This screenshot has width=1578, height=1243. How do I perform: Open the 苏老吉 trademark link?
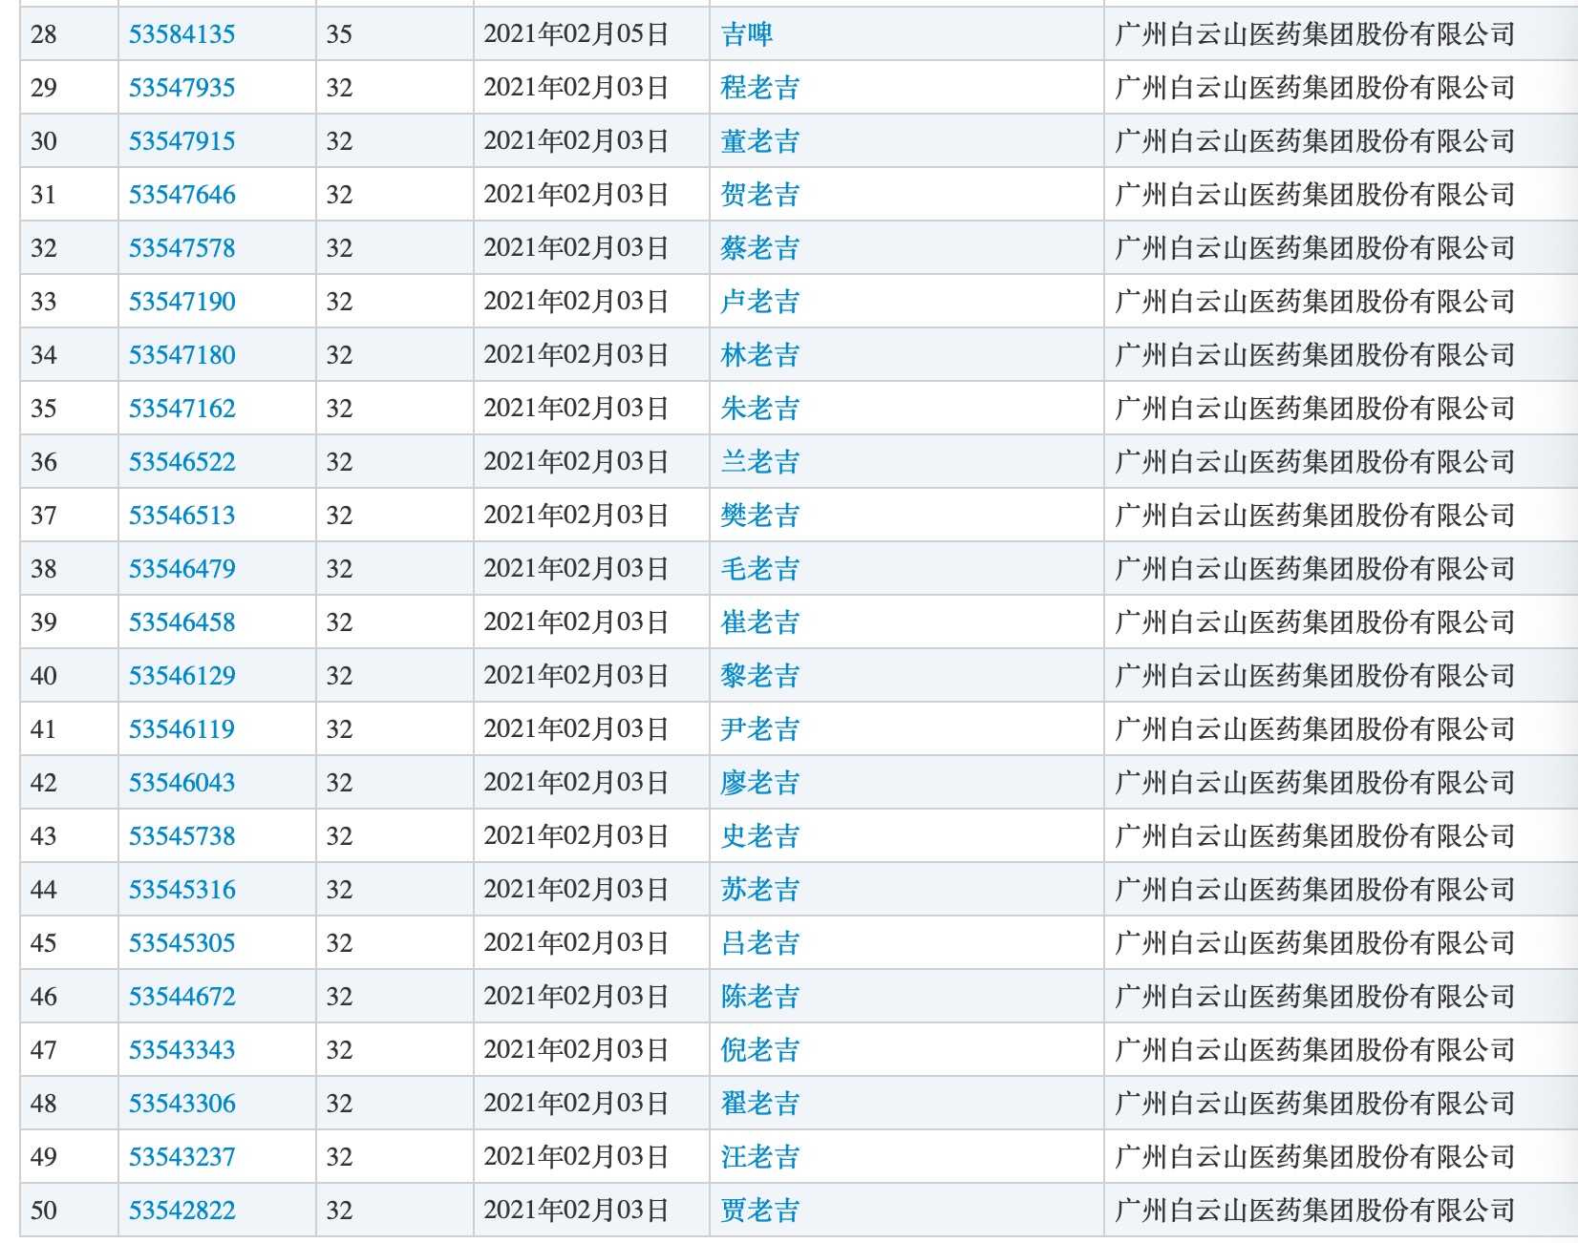(759, 890)
